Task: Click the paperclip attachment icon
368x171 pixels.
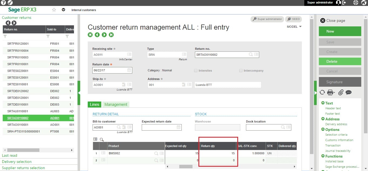Action: click(341, 92)
